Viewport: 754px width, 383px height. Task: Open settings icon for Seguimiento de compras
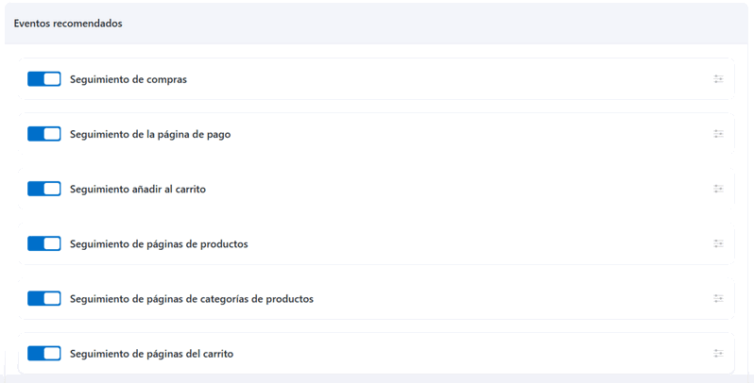tap(718, 79)
